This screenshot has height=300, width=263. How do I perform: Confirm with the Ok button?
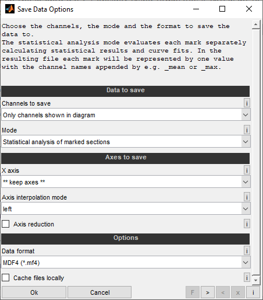click(34, 292)
